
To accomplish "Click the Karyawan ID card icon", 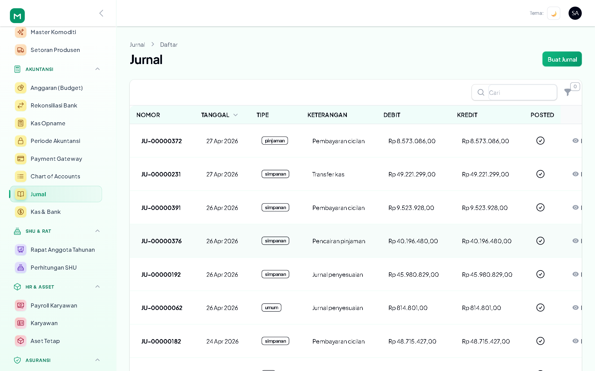I will click(x=21, y=323).
